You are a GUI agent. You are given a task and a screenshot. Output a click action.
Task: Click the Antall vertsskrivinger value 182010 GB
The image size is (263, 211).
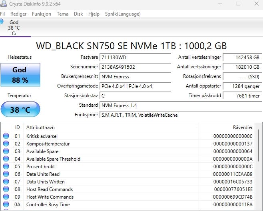[x=242, y=67]
